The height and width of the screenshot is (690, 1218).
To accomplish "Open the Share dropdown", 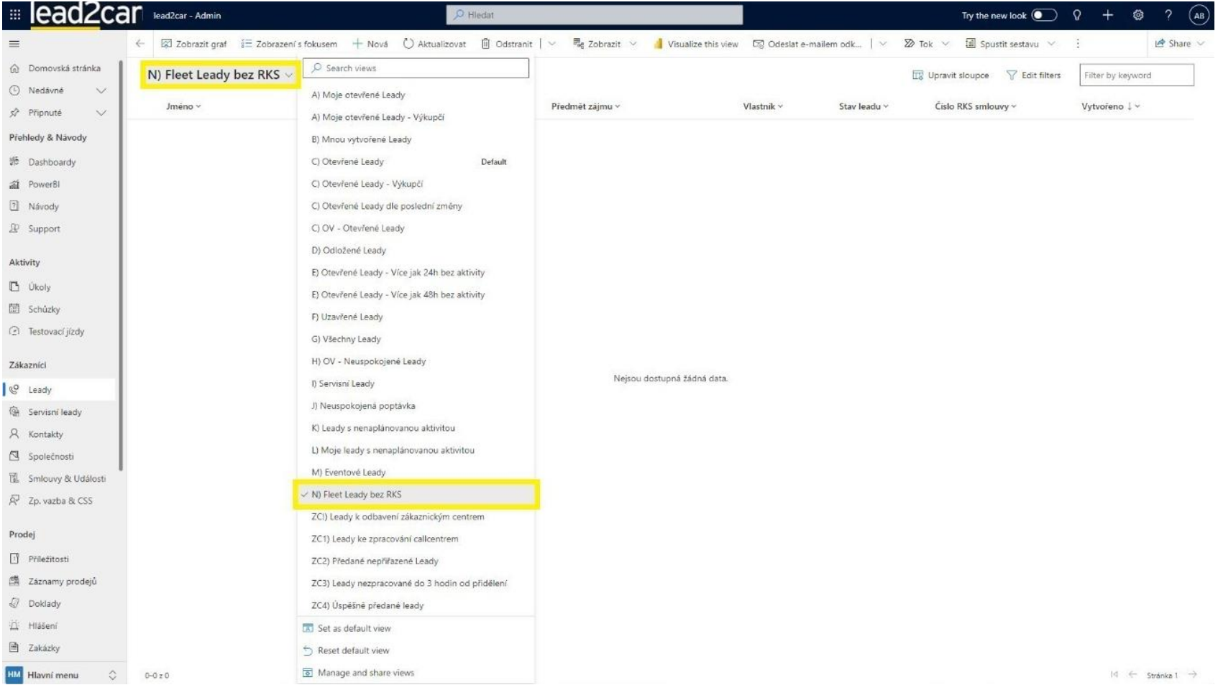I will pos(1179,44).
